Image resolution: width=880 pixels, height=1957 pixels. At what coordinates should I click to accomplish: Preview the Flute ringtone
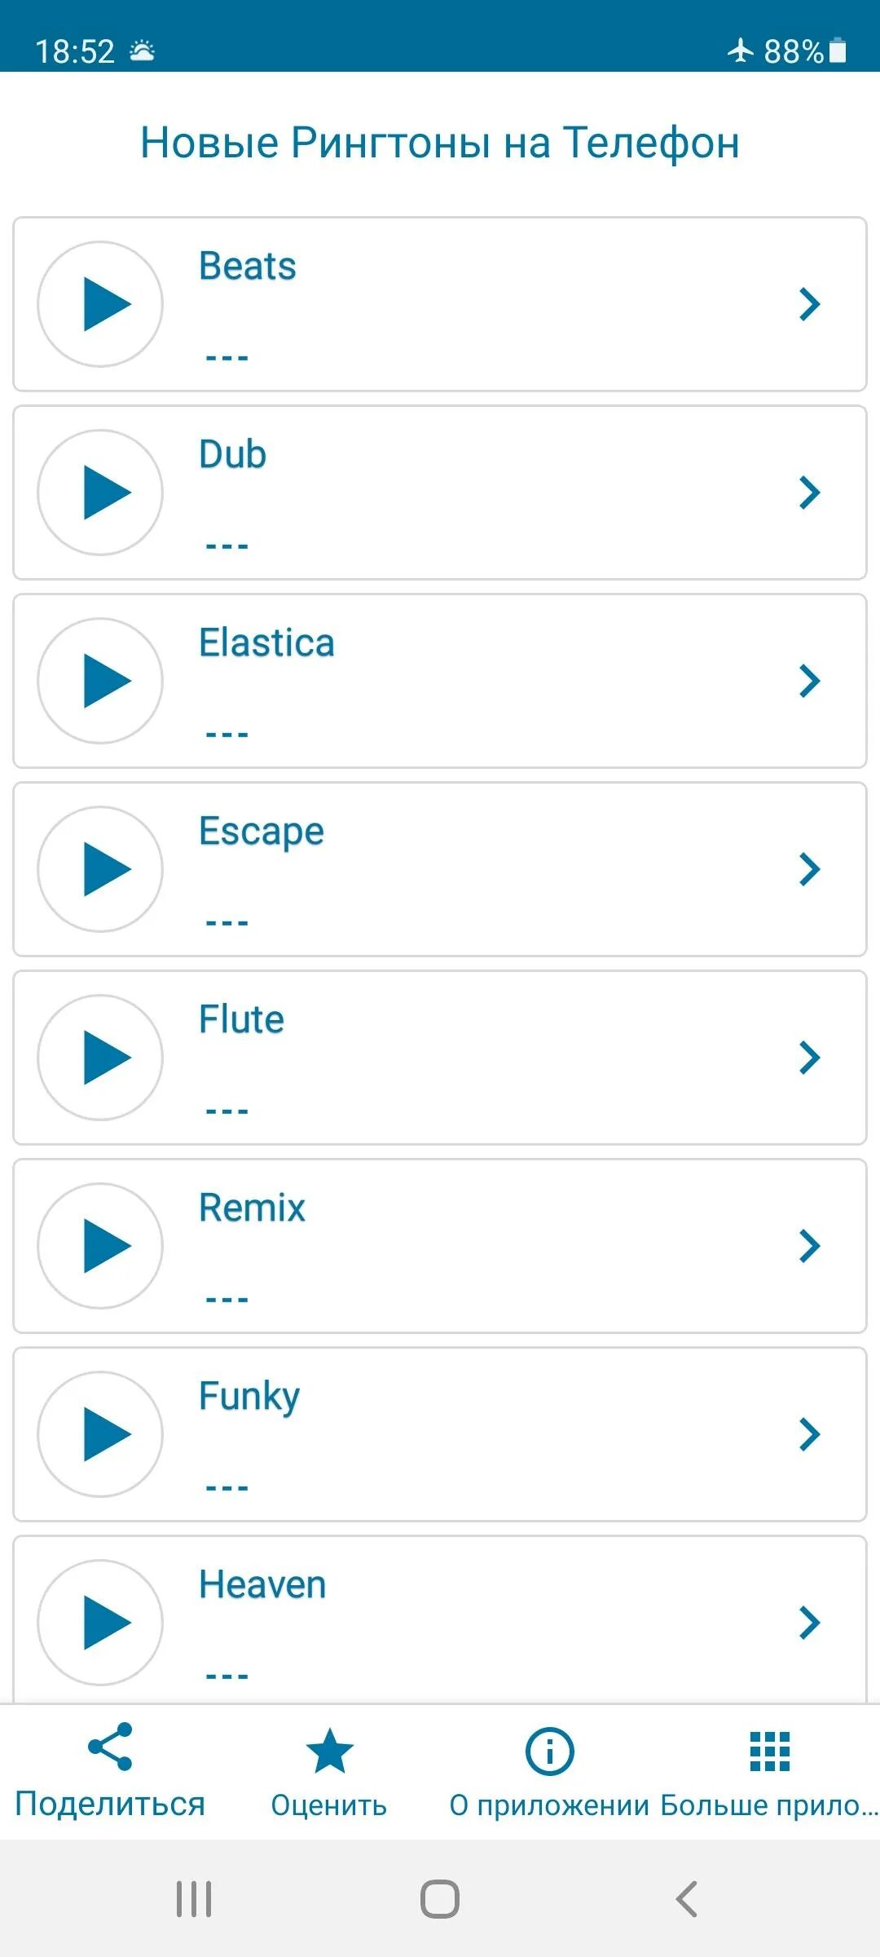(x=100, y=1058)
